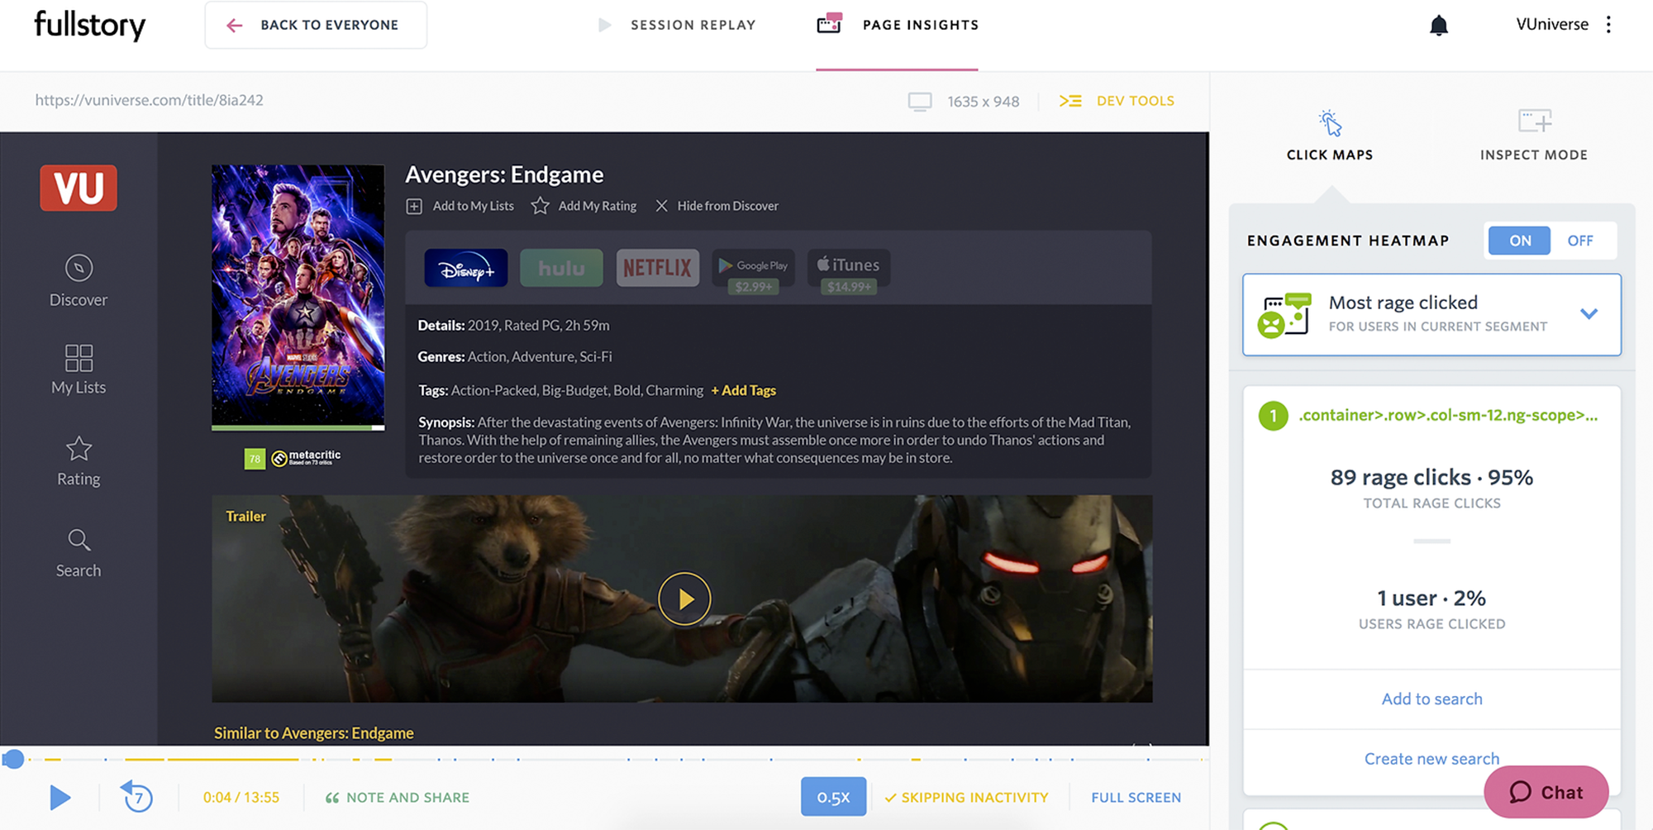1653x830 pixels.
Task: Open Rating in sidebar
Action: (x=79, y=461)
